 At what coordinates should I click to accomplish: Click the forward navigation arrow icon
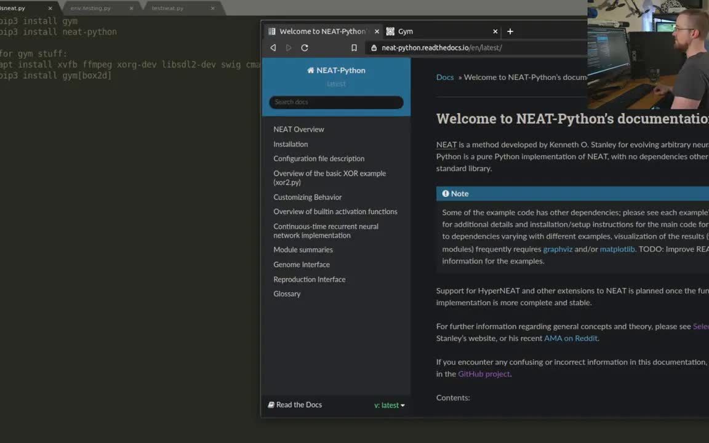288,47
